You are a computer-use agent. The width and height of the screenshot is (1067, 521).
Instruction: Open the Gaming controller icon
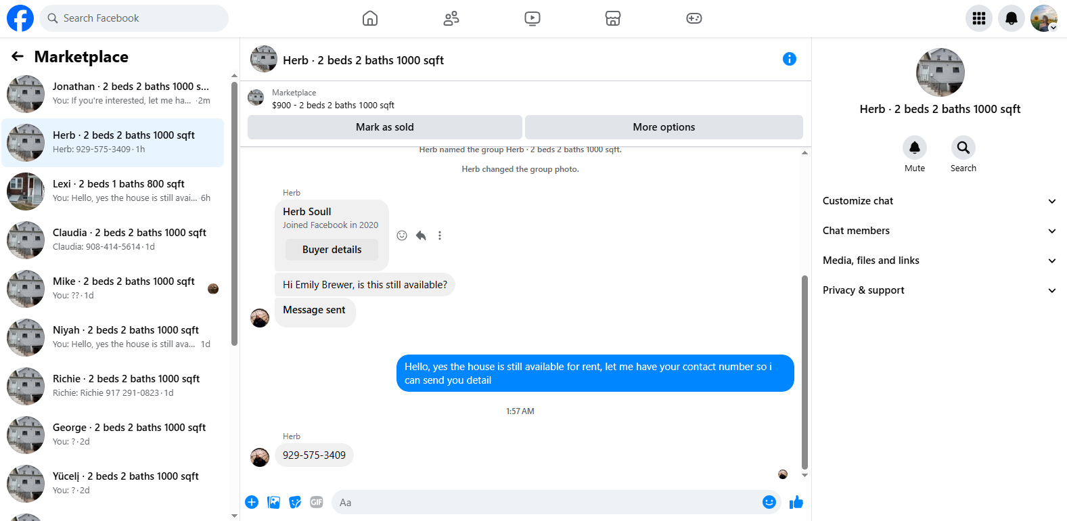[x=694, y=18]
